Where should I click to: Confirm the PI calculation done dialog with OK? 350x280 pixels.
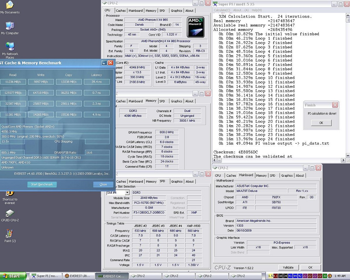point(321,123)
